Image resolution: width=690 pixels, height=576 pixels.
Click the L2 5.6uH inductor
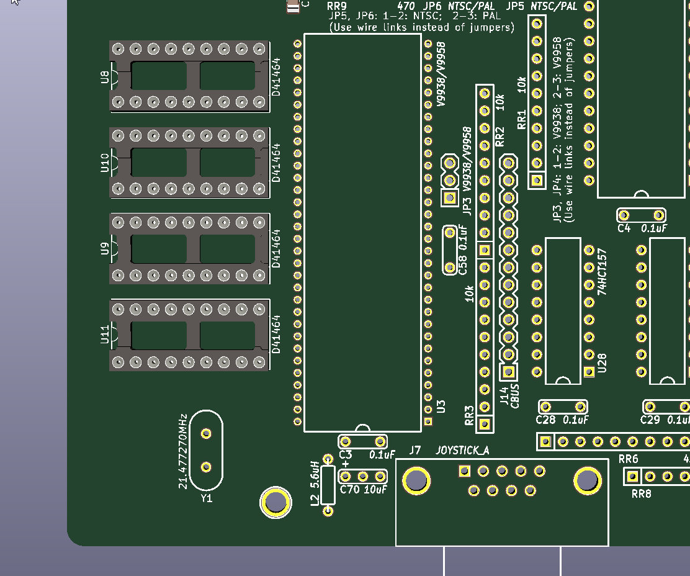pyautogui.click(x=328, y=485)
